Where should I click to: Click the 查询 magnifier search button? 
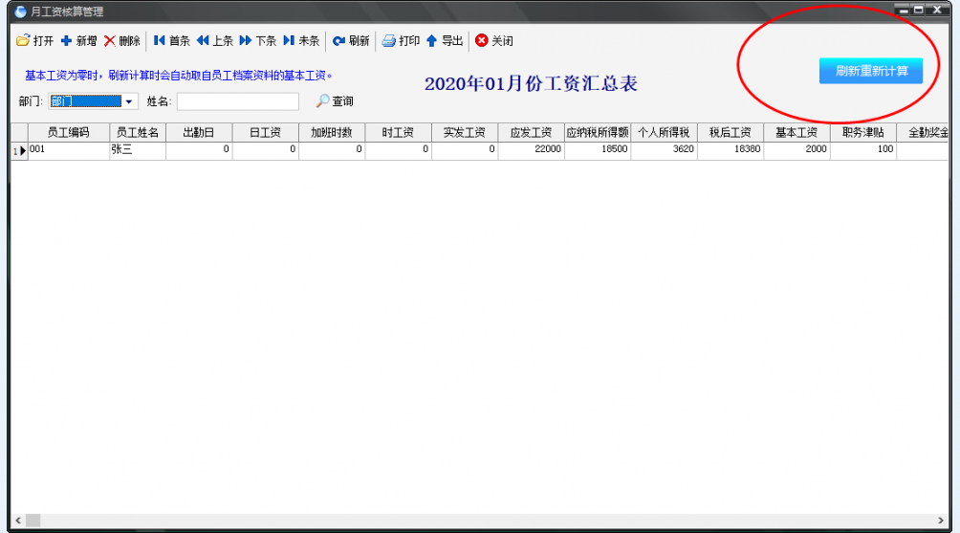[x=335, y=101]
